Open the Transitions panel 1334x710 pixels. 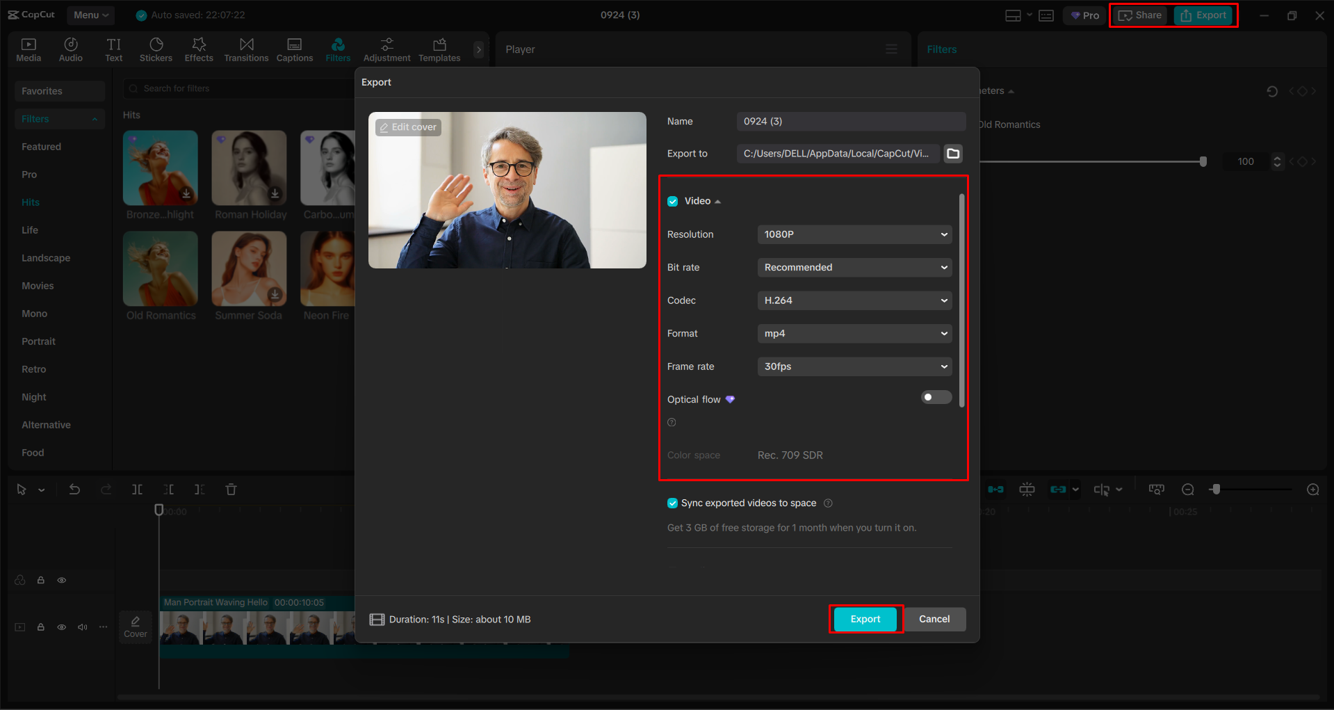(x=246, y=49)
